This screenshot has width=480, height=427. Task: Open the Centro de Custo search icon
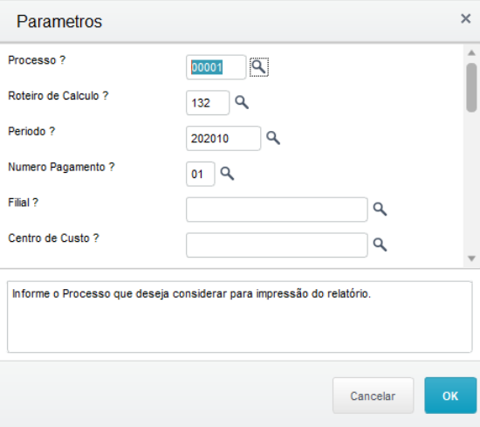(380, 244)
